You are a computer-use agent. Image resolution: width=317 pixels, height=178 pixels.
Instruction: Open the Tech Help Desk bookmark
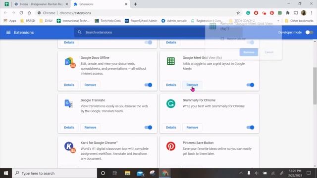pos(108,21)
